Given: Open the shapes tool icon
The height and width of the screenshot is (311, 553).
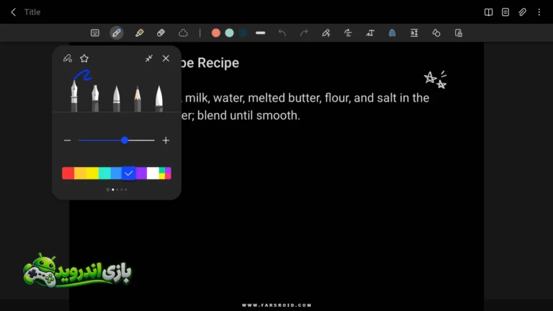Looking at the screenshot, I should point(436,33).
